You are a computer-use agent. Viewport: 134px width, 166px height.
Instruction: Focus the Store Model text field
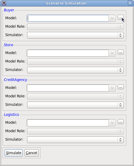(68, 53)
